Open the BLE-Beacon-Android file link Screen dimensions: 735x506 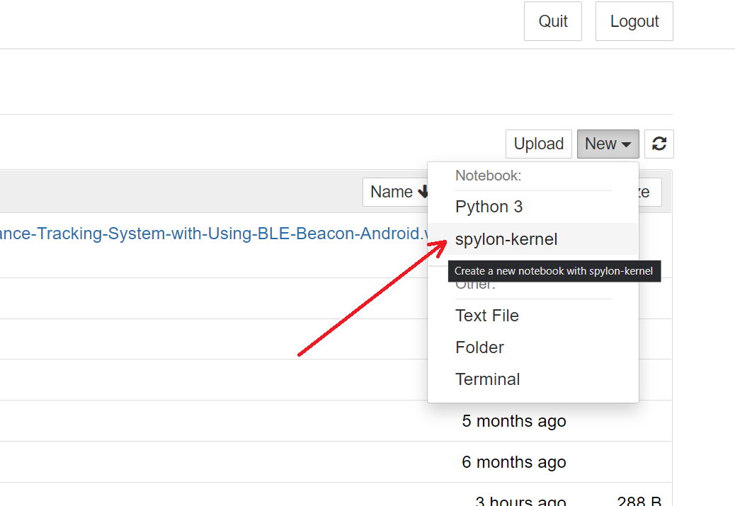click(x=212, y=234)
